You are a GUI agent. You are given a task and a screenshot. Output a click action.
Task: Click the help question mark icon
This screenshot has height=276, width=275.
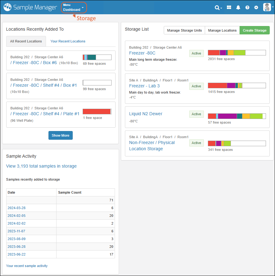coord(247,7)
